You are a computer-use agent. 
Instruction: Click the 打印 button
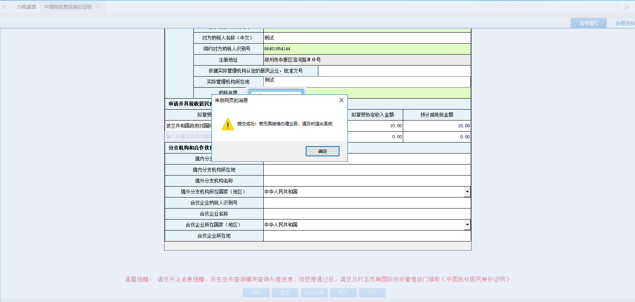[372, 293]
